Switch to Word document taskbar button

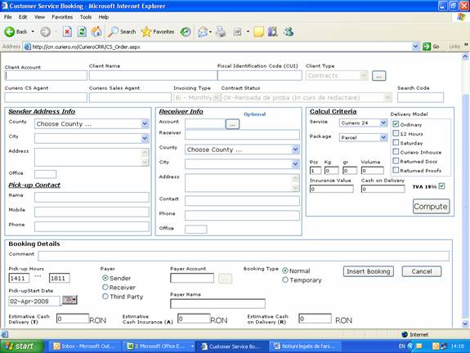[306, 346]
